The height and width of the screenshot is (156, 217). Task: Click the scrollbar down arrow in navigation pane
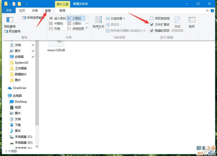pyautogui.click(x=37, y=146)
